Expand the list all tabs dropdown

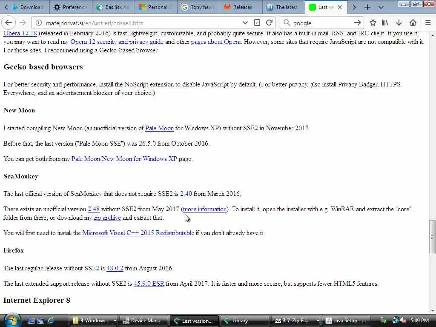[381, 7]
